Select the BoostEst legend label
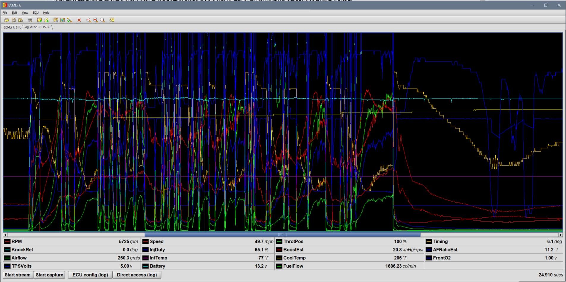 pyautogui.click(x=293, y=250)
